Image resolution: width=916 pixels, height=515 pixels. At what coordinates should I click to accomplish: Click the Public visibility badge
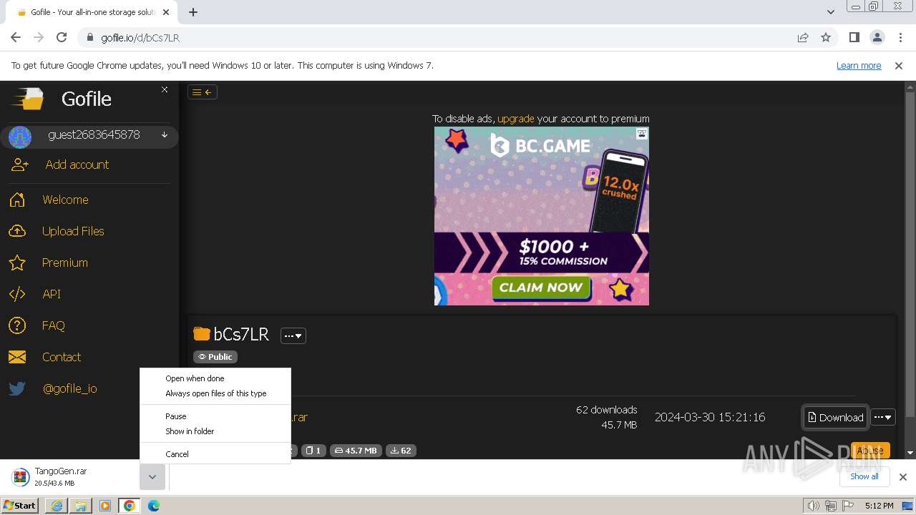tap(215, 357)
